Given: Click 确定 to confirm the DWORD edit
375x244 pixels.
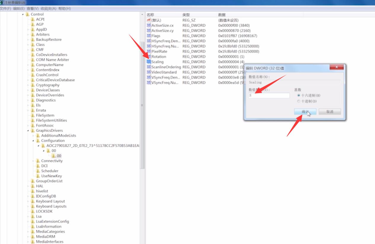Looking at the screenshot, I should coord(305,112).
